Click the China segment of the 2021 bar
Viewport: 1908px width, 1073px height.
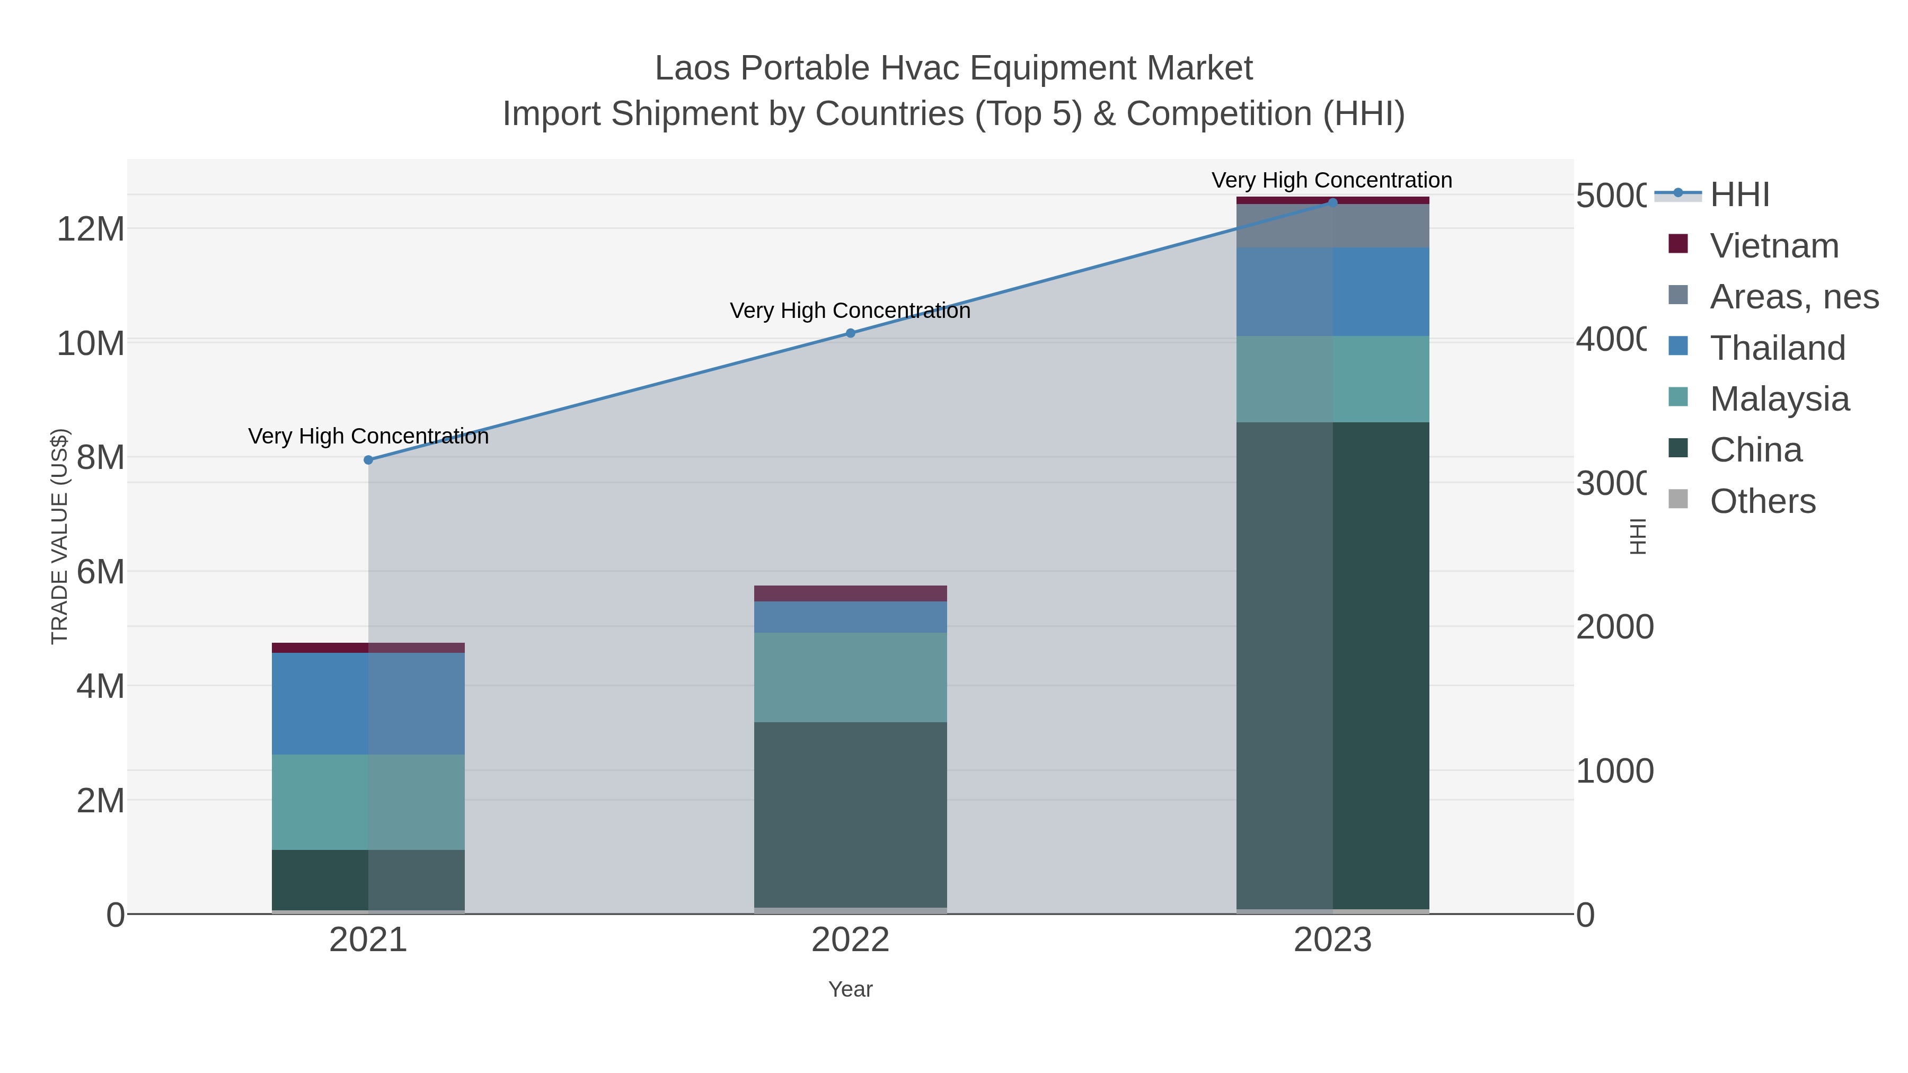368,881
